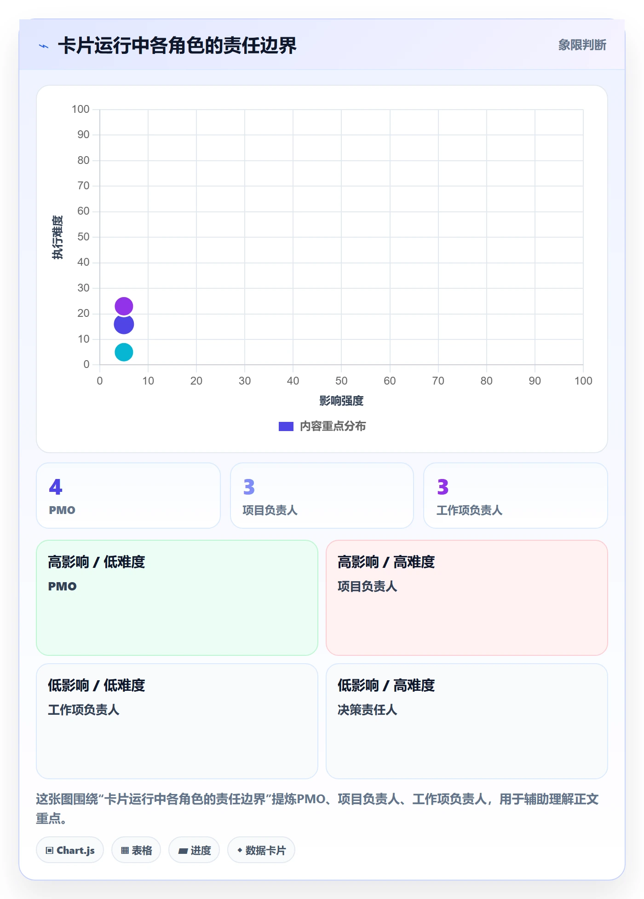Click the grid icon in 表格 chip
The height and width of the screenshot is (899, 644).
tap(125, 851)
